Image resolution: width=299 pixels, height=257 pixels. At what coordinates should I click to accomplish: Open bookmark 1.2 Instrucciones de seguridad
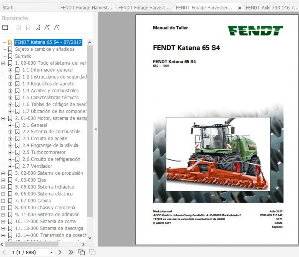pyautogui.click(x=54, y=77)
